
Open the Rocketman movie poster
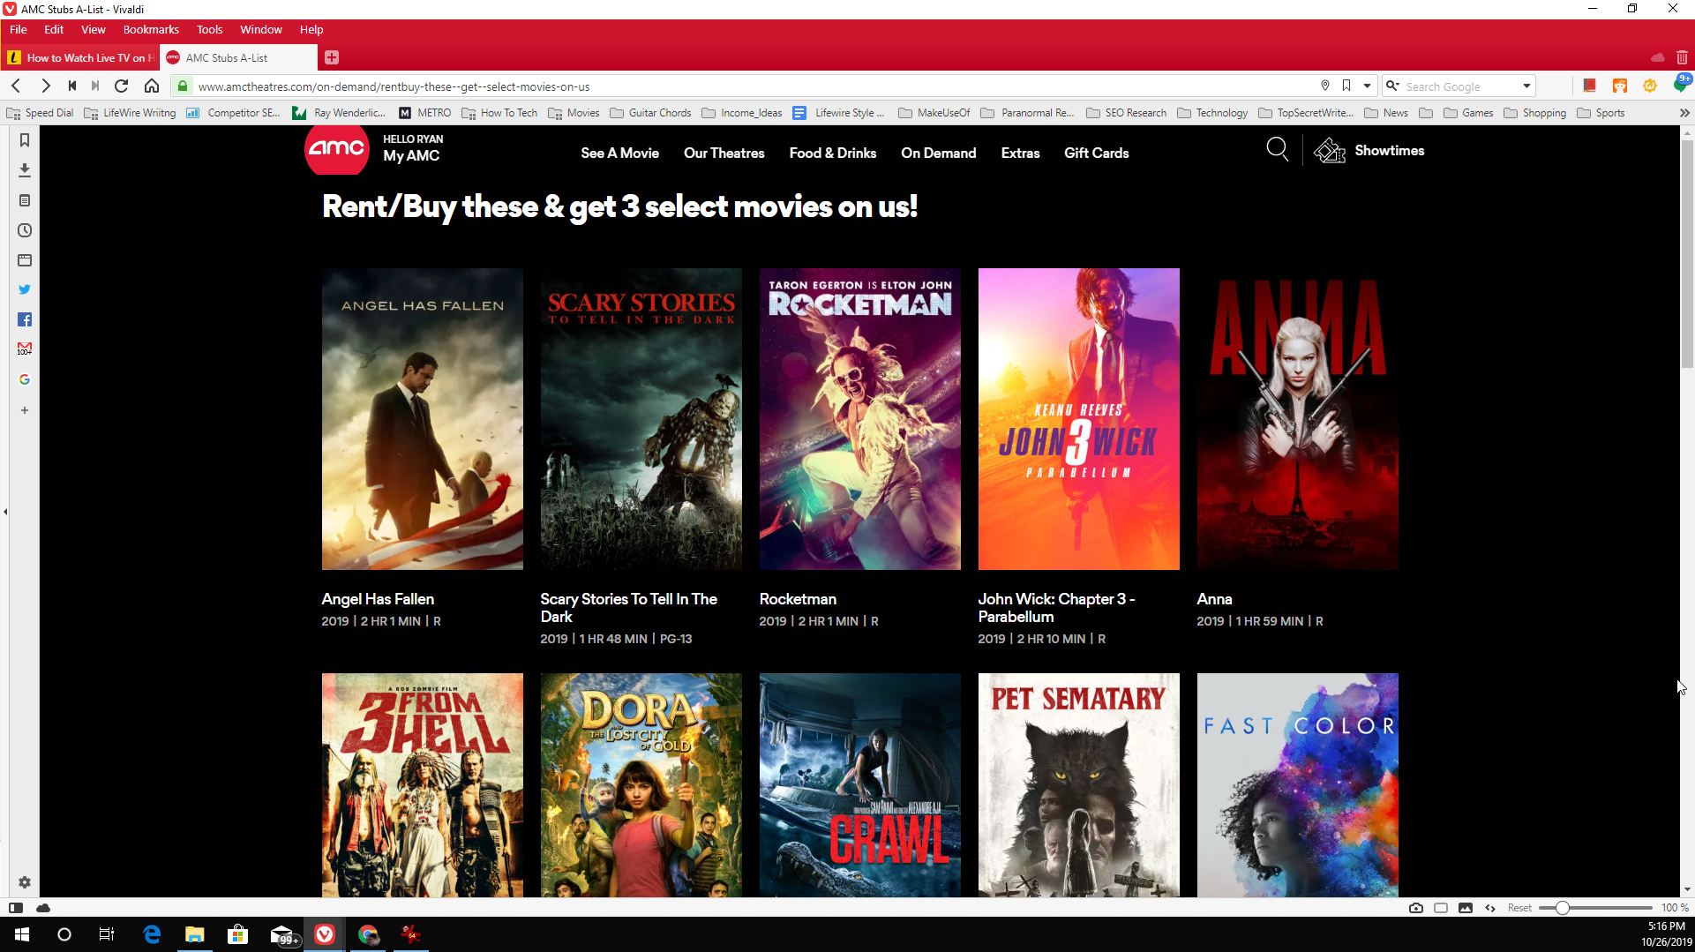click(x=859, y=419)
